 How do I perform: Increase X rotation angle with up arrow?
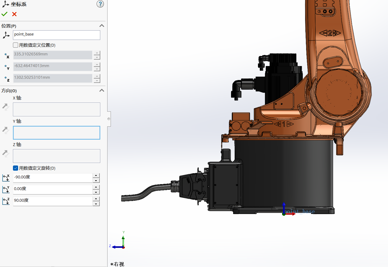click(x=96, y=176)
